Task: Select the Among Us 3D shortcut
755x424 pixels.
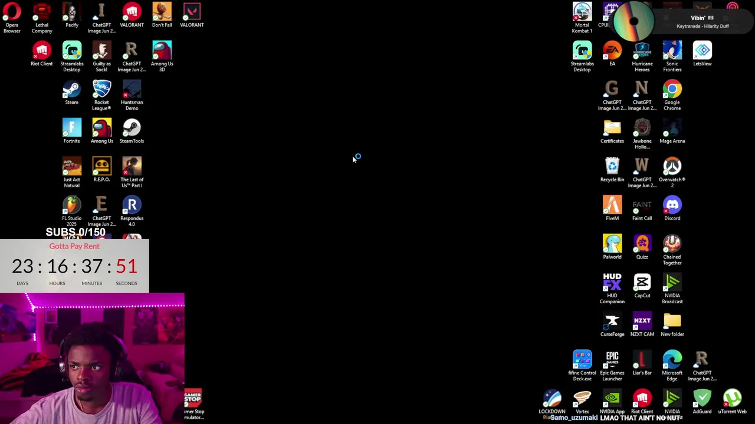Action: point(162,57)
